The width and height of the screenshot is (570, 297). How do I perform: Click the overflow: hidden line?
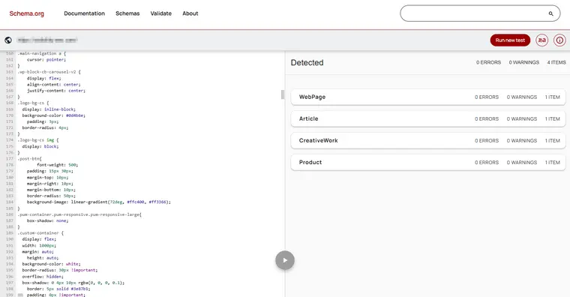pyautogui.click(x=43, y=276)
